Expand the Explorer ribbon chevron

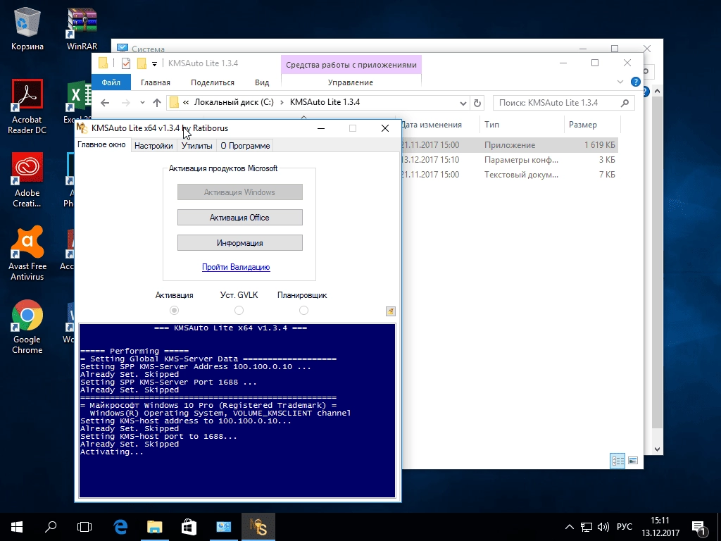tap(620, 82)
